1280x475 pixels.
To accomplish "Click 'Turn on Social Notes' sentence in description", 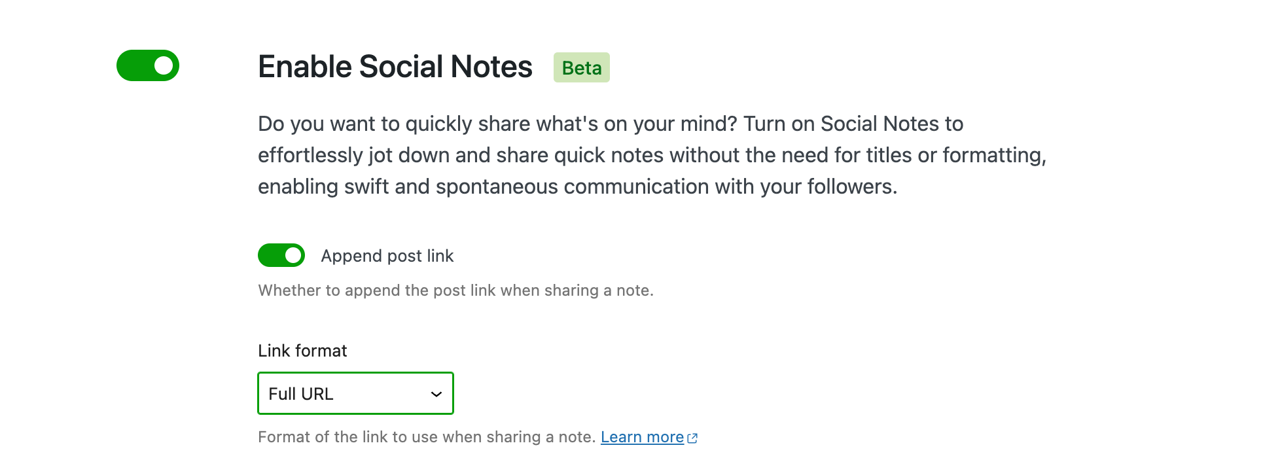I will 852,124.
